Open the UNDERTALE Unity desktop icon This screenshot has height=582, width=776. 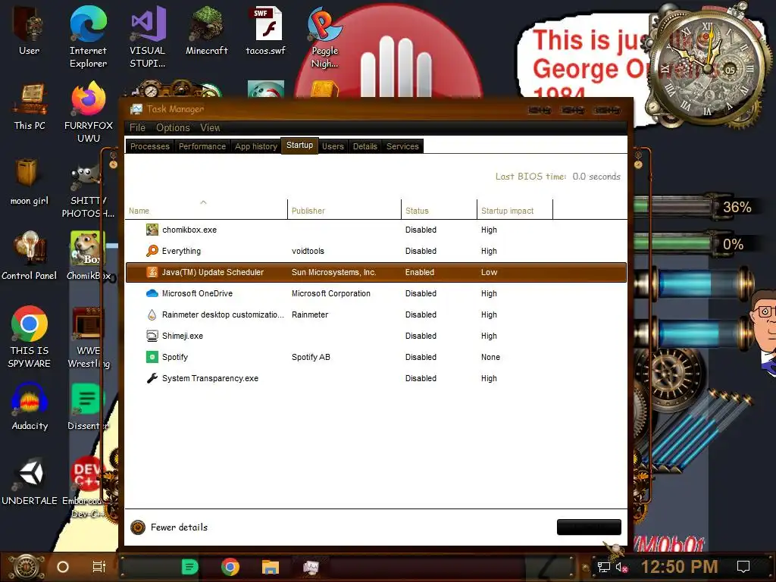coord(30,474)
